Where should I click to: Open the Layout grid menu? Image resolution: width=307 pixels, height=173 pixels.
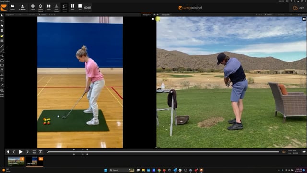[48, 7]
